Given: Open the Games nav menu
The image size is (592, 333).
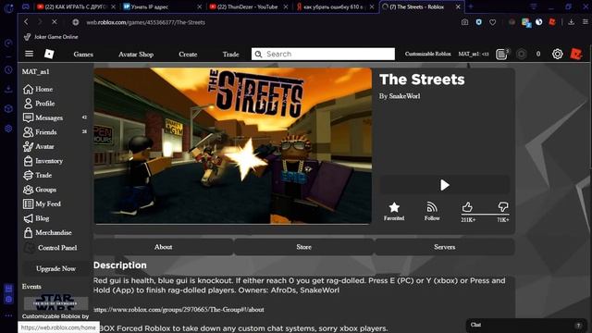Looking at the screenshot, I should [83, 54].
